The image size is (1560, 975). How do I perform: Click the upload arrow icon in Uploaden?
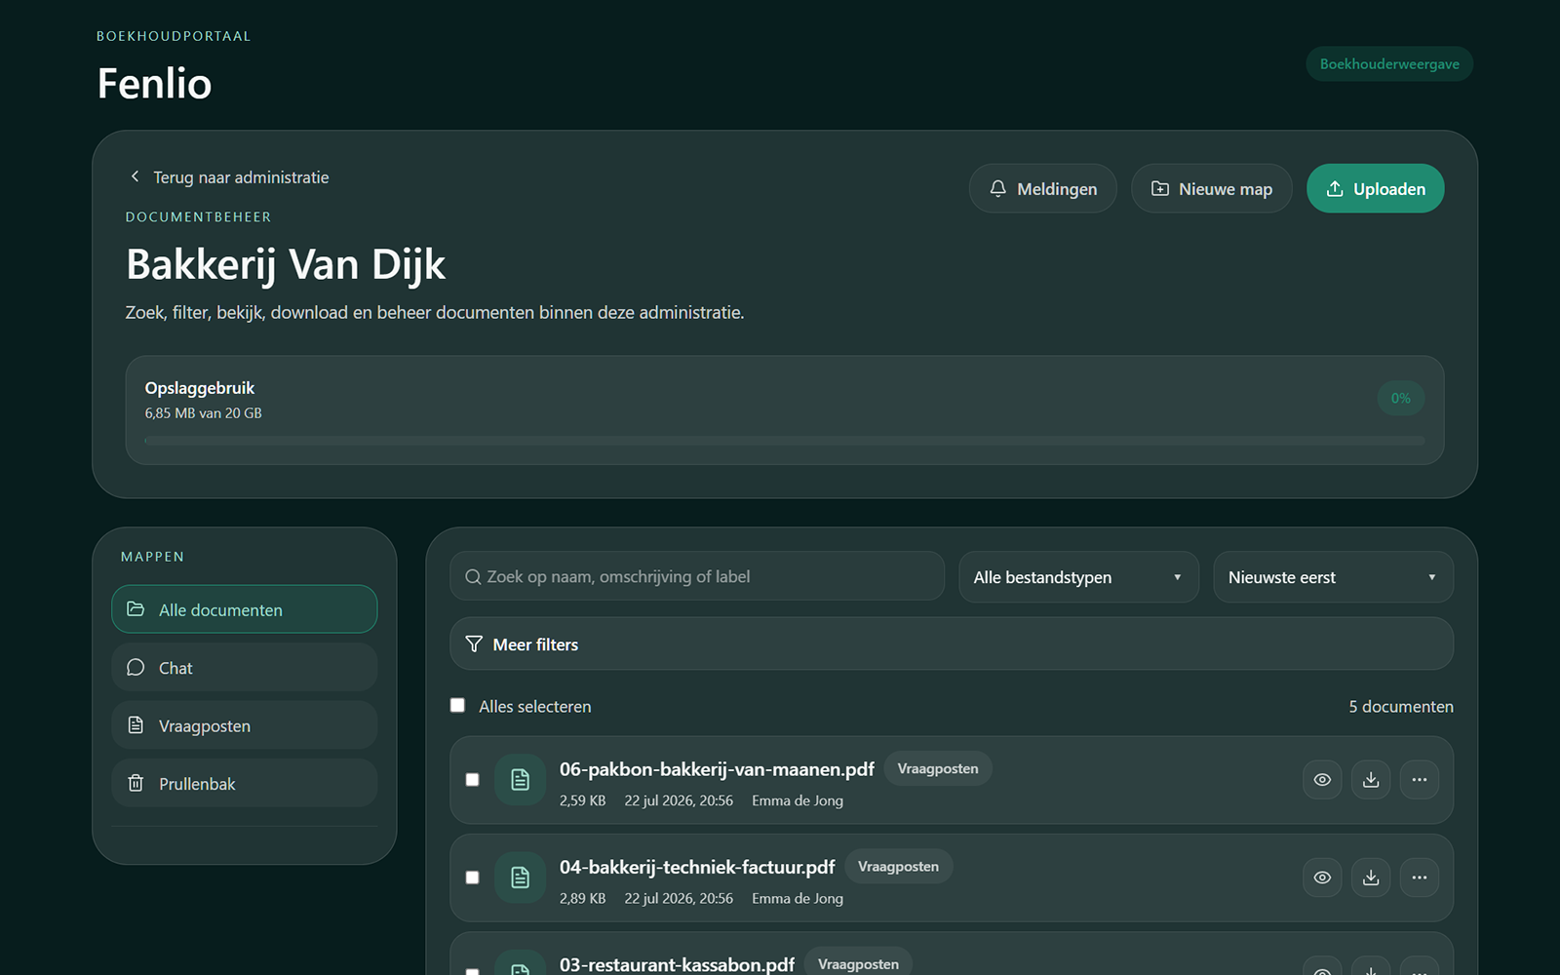pyautogui.click(x=1335, y=189)
